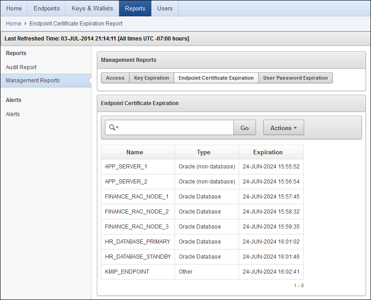The image size is (371, 300).
Task: Click expiration 24-JUN-2024 15:57:45
Action: pyautogui.click(x=271, y=197)
